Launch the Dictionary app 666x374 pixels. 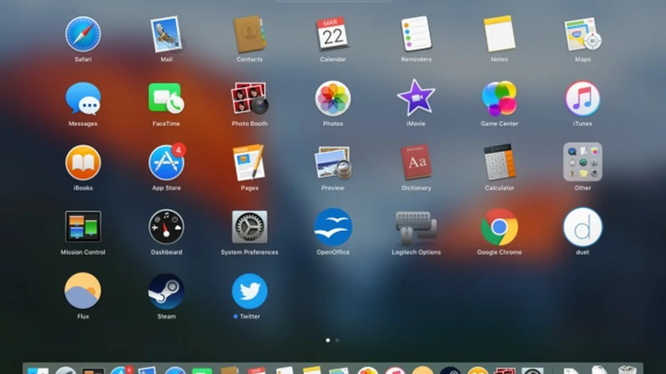click(416, 163)
